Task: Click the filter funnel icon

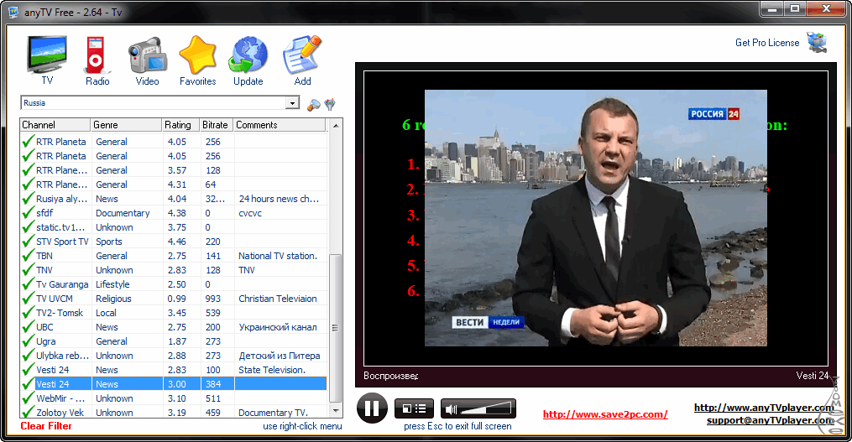Action: [330, 104]
